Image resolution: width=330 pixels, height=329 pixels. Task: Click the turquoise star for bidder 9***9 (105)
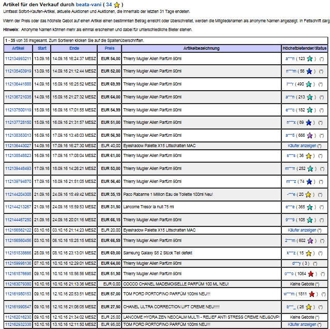[x=310, y=220]
